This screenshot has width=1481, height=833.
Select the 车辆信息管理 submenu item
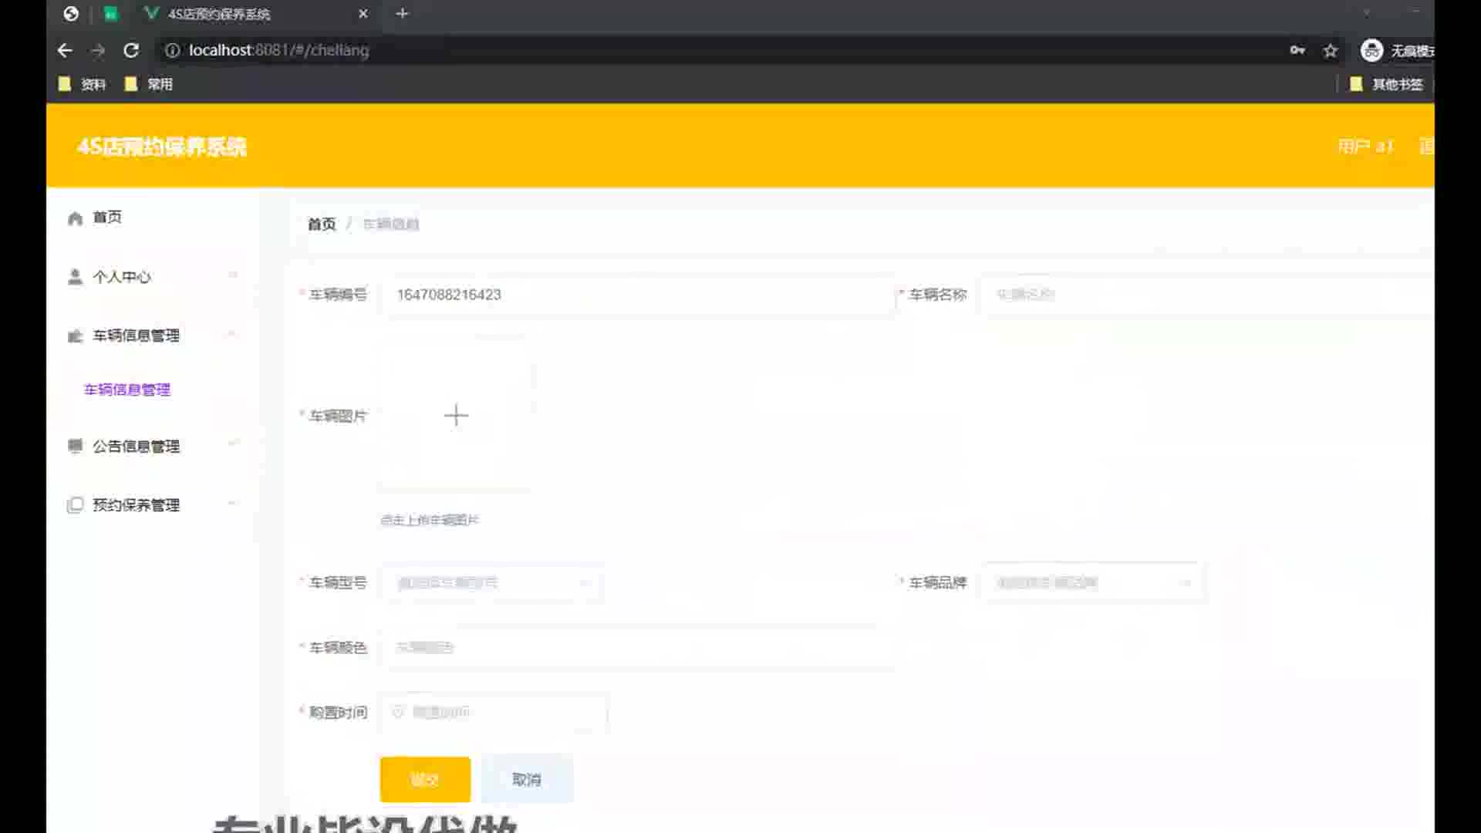click(x=127, y=390)
